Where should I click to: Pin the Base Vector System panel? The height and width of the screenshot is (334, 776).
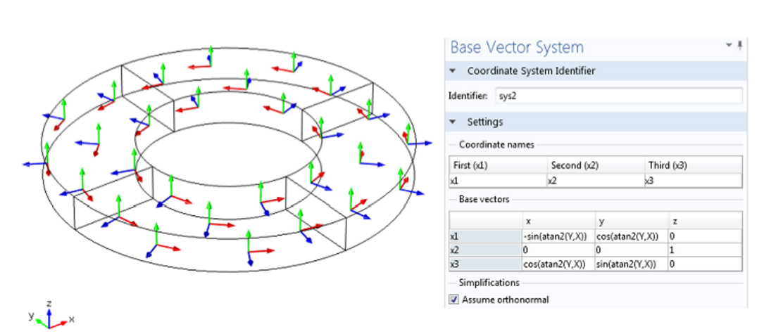739,46
